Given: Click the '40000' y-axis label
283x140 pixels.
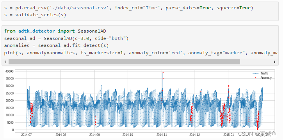Looking at the screenshot, I should point(10,71).
